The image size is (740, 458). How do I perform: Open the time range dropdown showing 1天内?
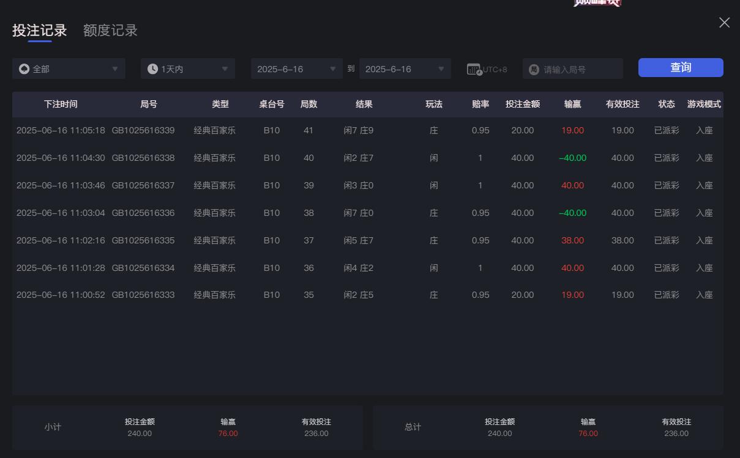click(187, 68)
